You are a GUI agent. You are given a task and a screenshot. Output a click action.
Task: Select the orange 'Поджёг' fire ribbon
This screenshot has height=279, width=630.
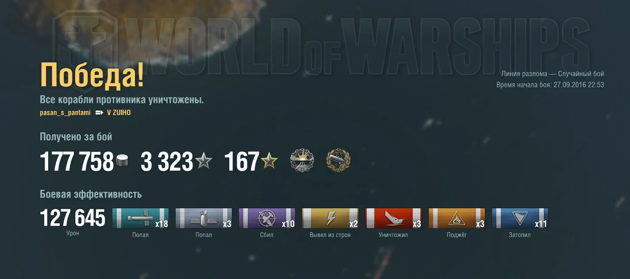pyautogui.click(x=457, y=218)
